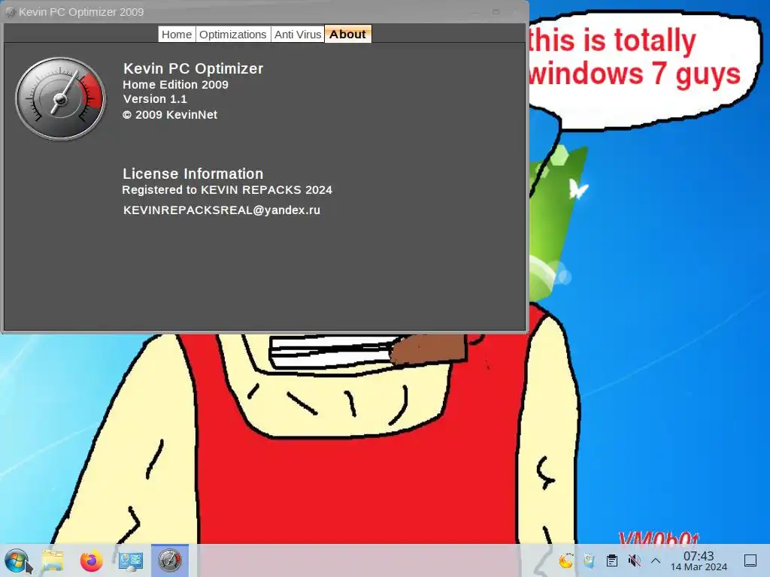
Task: Launch Firefox from the taskbar
Action: point(91,560)
